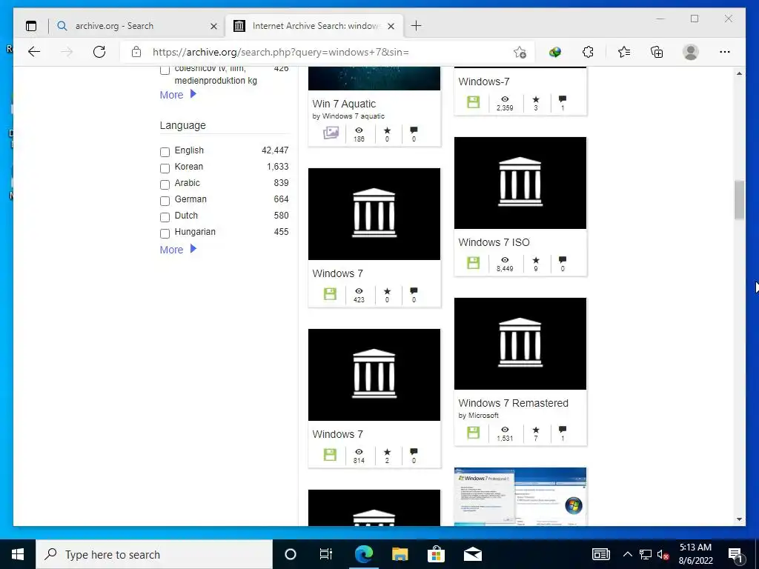Click the views eye icon on Windows-7
This screenshot has height=569, width=759.
tap(505, 99)
